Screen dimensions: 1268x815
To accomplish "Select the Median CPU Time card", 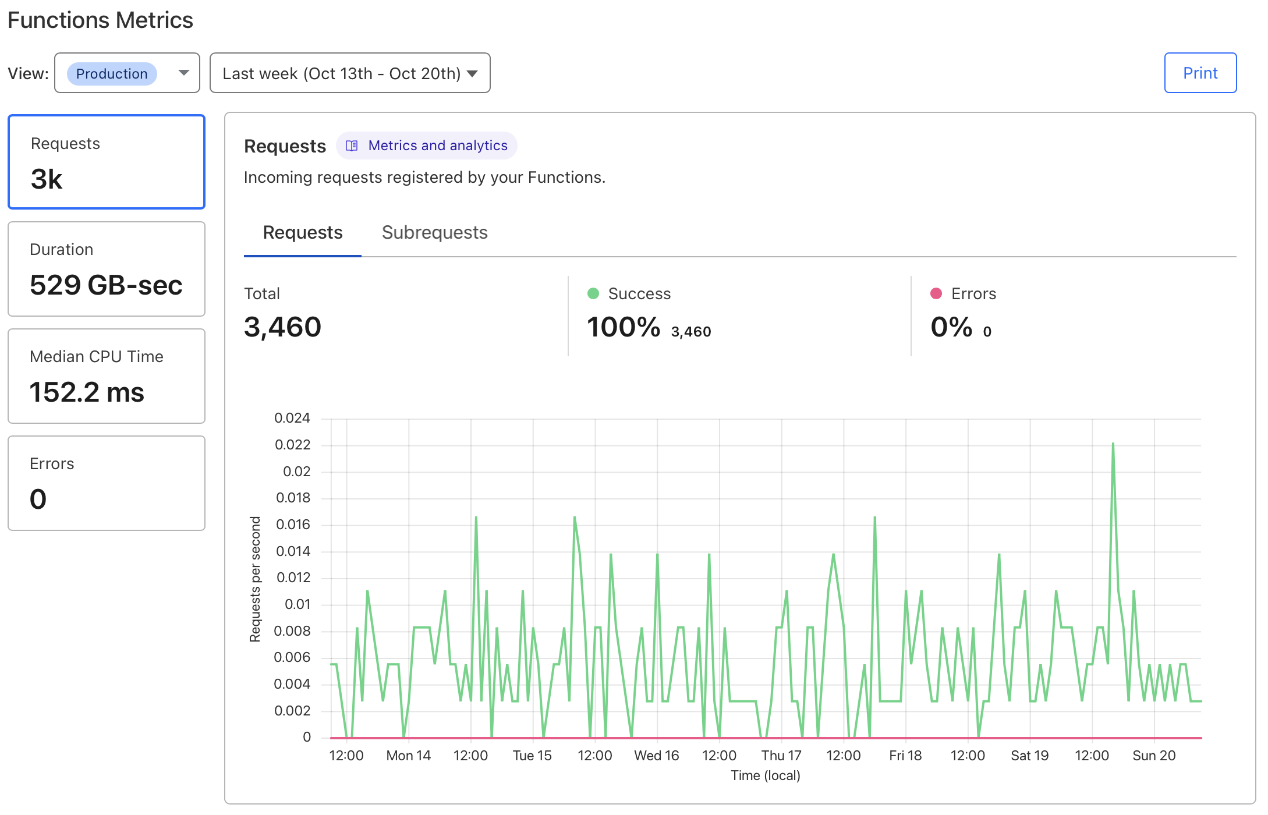I will (106, 376).
